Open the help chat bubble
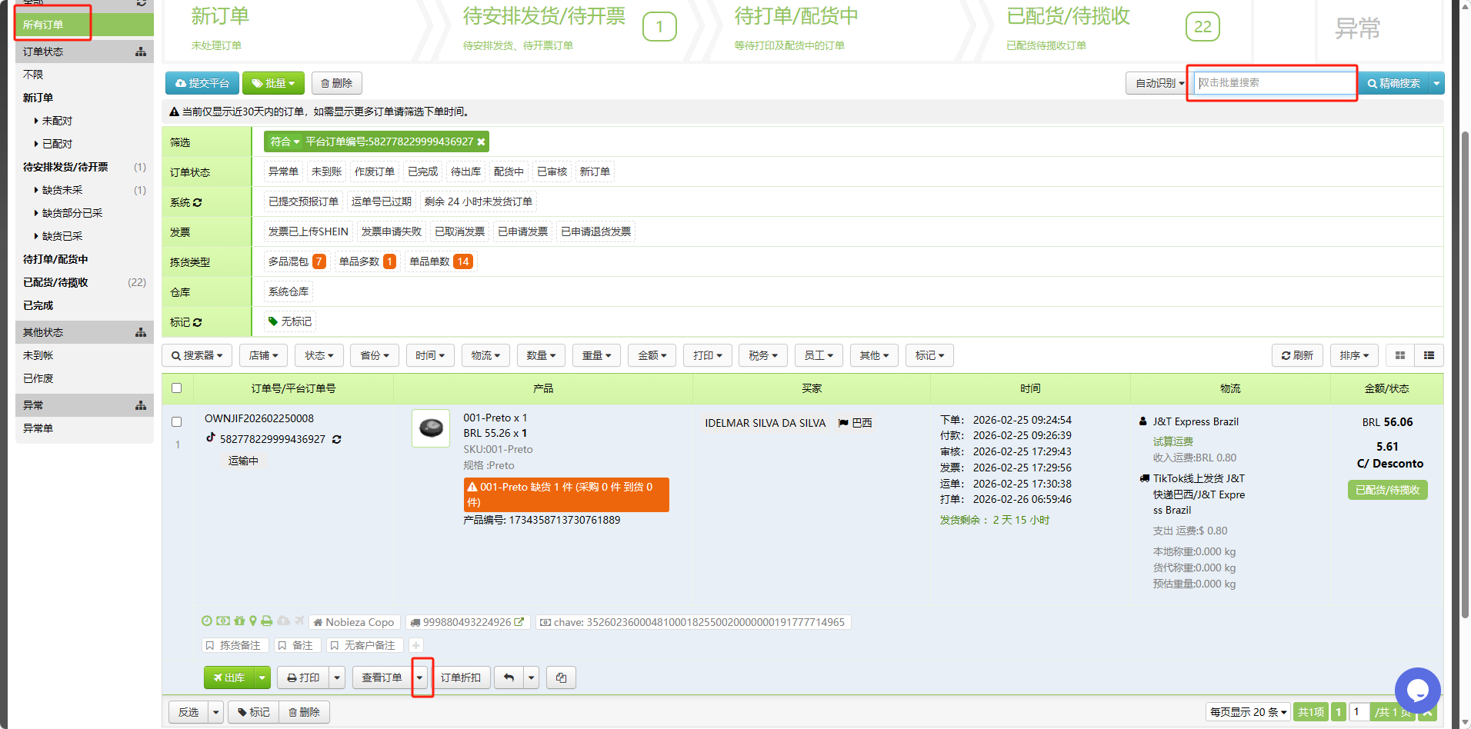Viewport: 1471px width, 729px height. pyautogui.click(x=1418, y=691)
